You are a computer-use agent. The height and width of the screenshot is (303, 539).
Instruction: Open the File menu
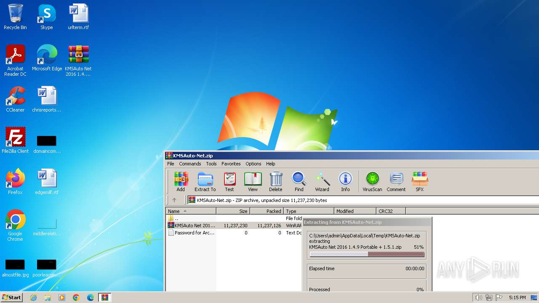171,164
